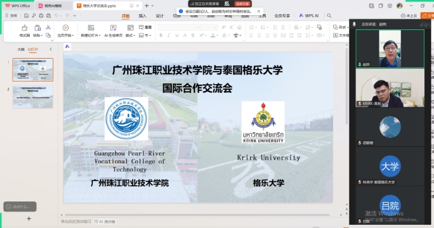Click the AI 生成单页 icon
The image size is (434, 228).
[x=113, y=28]
